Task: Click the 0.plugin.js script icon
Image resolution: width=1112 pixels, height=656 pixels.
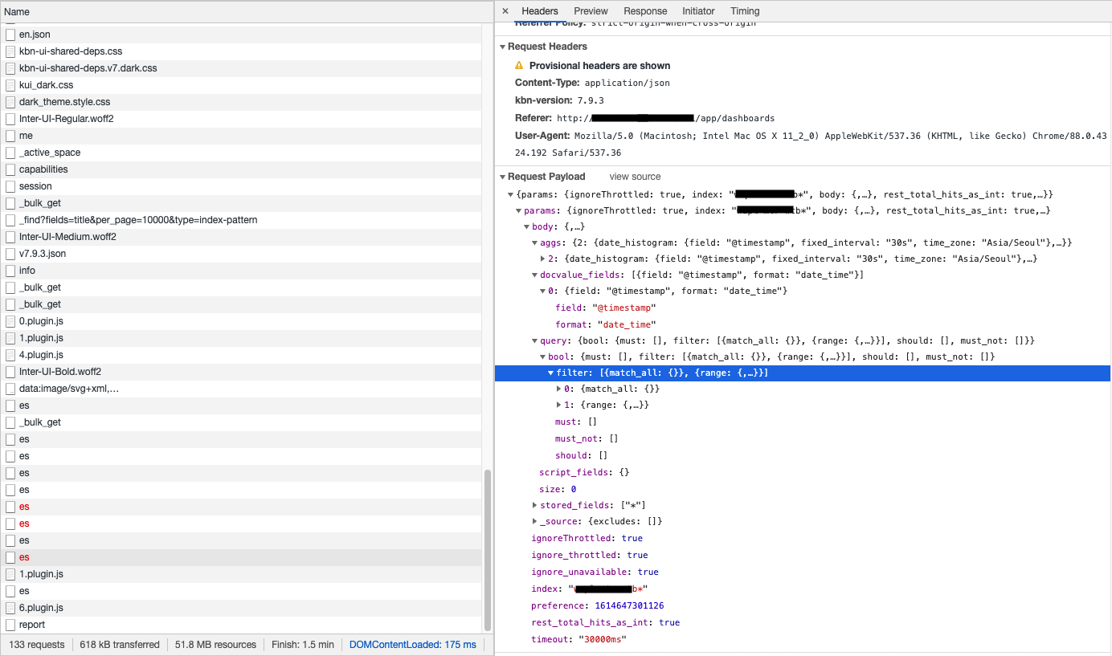Action: tap(10, 321)
